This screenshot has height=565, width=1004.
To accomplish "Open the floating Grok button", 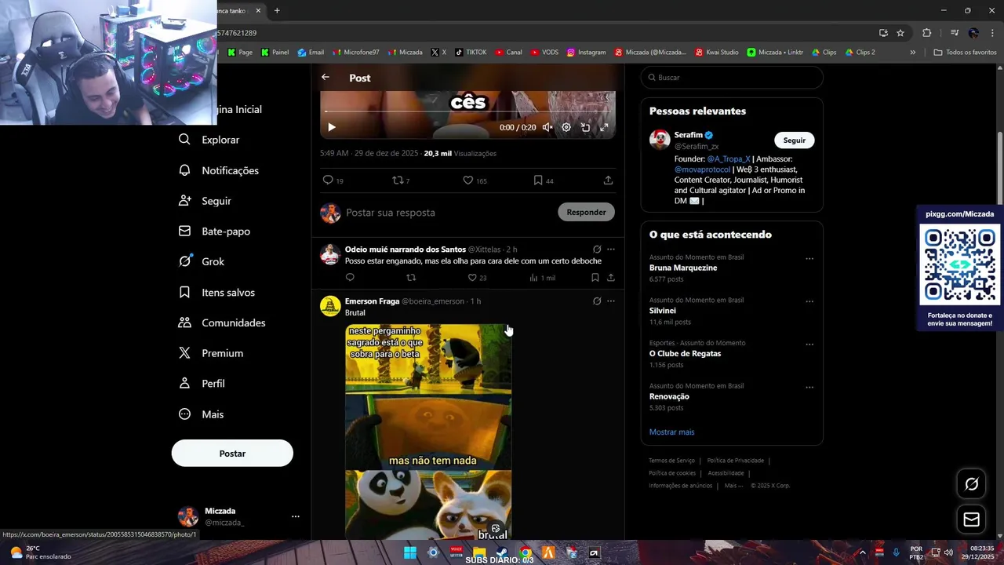I will pyautogui.click(x=971, y=484).
